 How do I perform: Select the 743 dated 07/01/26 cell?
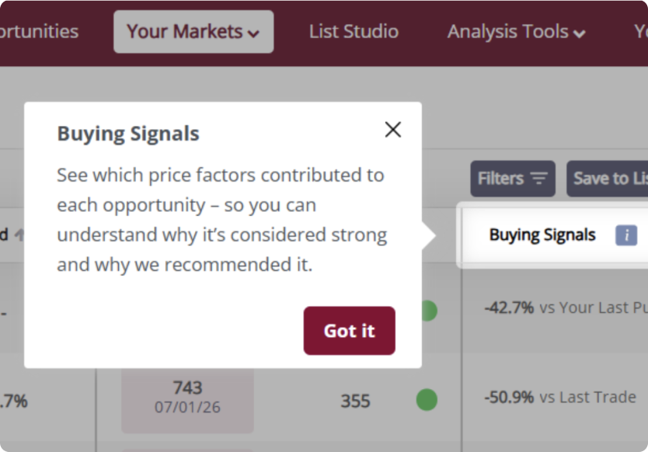click(187, 395)
